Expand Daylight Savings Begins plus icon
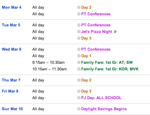The image size is (150, 115). coord(79,109)
